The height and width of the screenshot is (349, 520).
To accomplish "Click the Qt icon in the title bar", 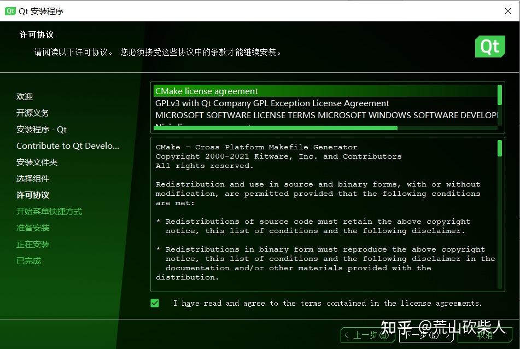I will [9, 10].
